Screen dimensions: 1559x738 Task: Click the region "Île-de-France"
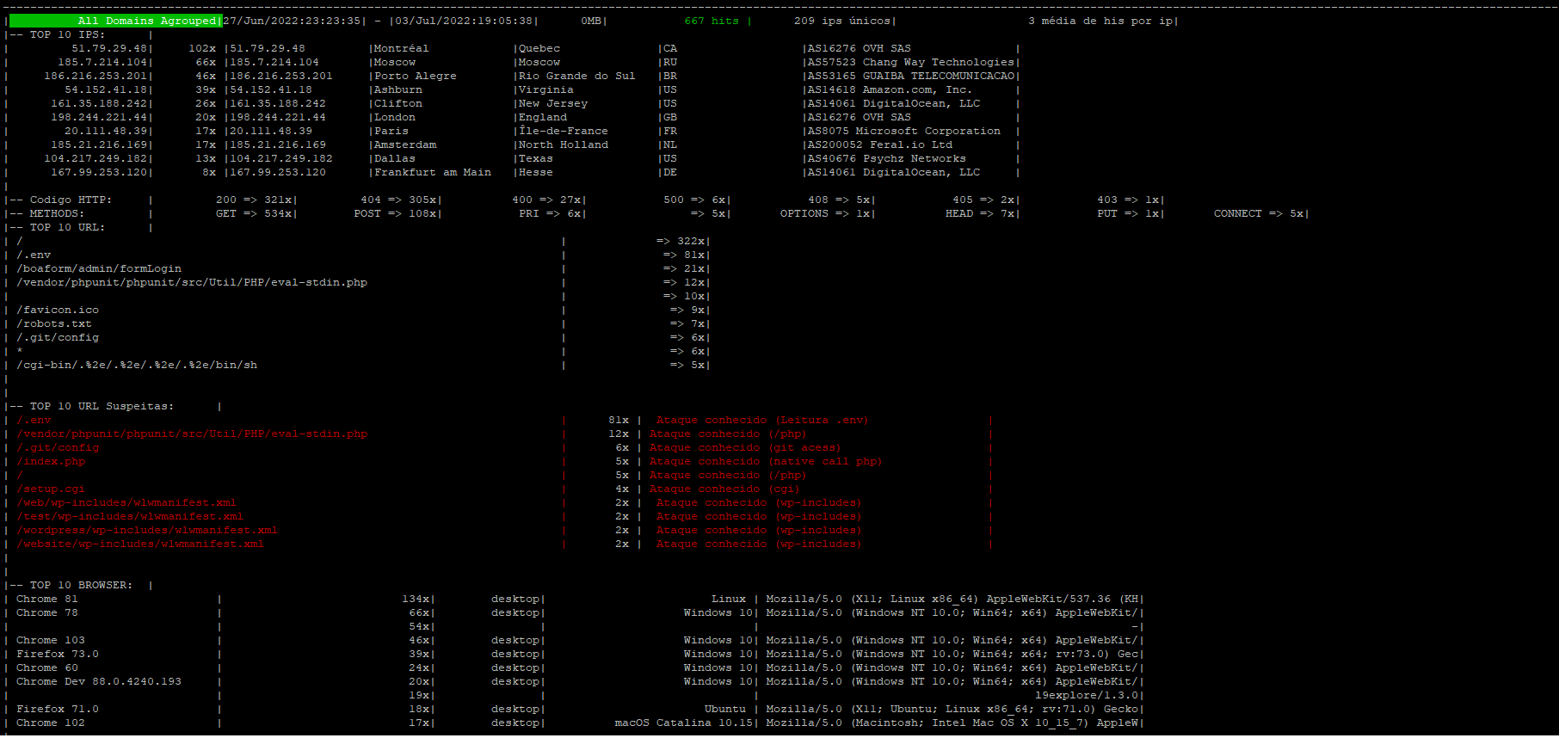click(x=564, y=131)
